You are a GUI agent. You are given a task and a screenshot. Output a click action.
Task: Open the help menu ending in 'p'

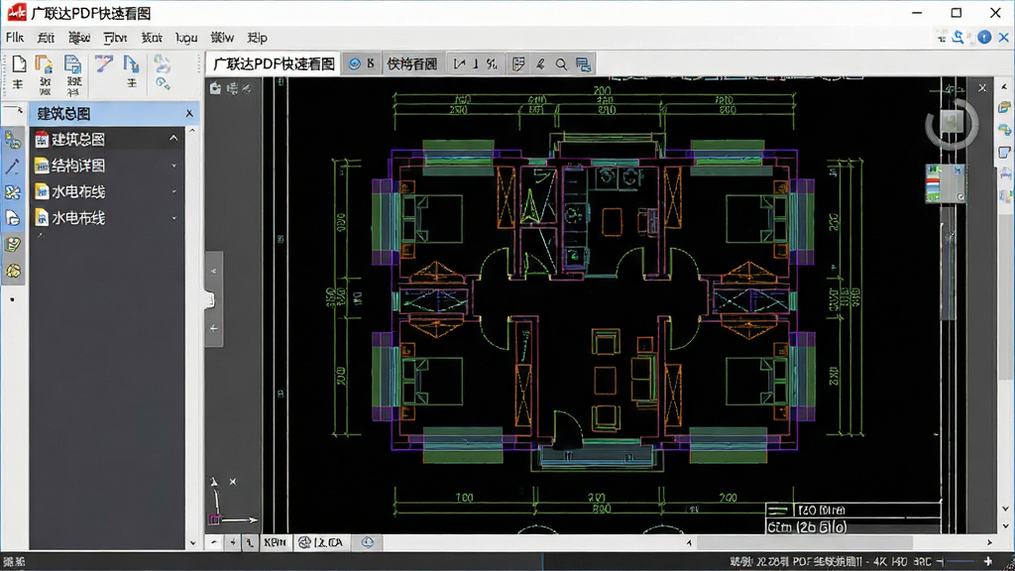(257, 38)
